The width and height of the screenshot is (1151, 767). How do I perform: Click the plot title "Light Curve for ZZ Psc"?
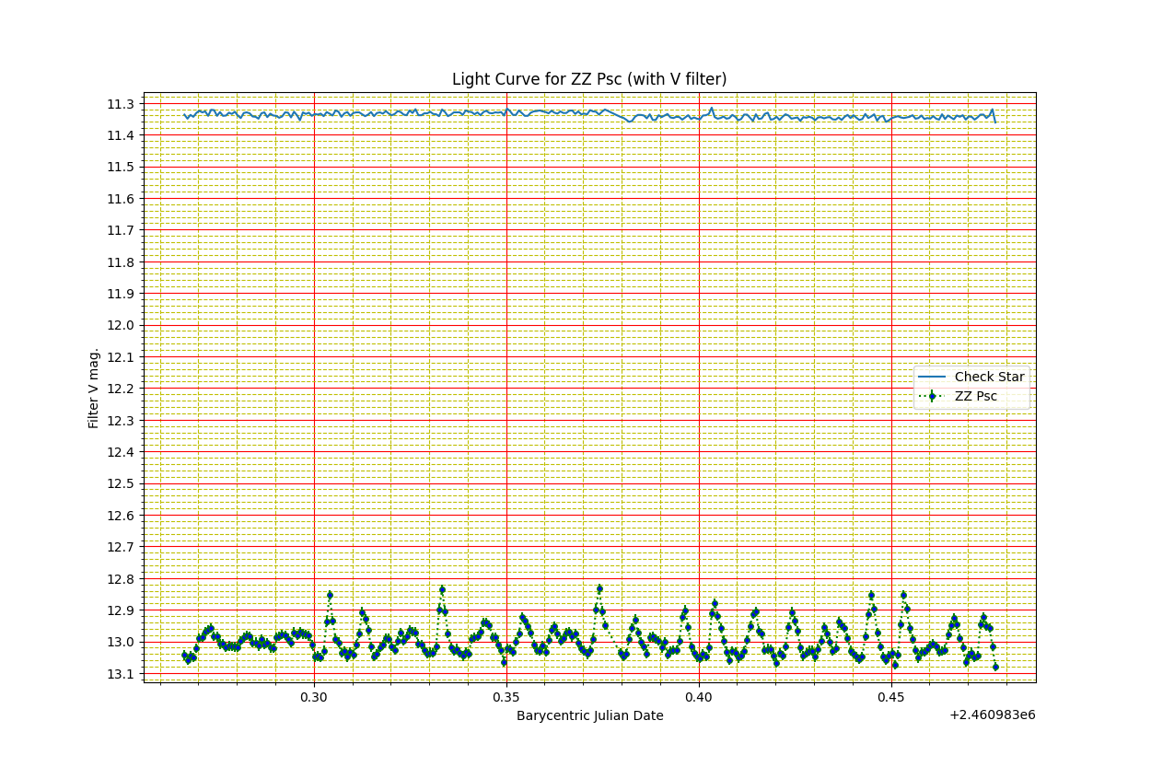coord(588,79)
